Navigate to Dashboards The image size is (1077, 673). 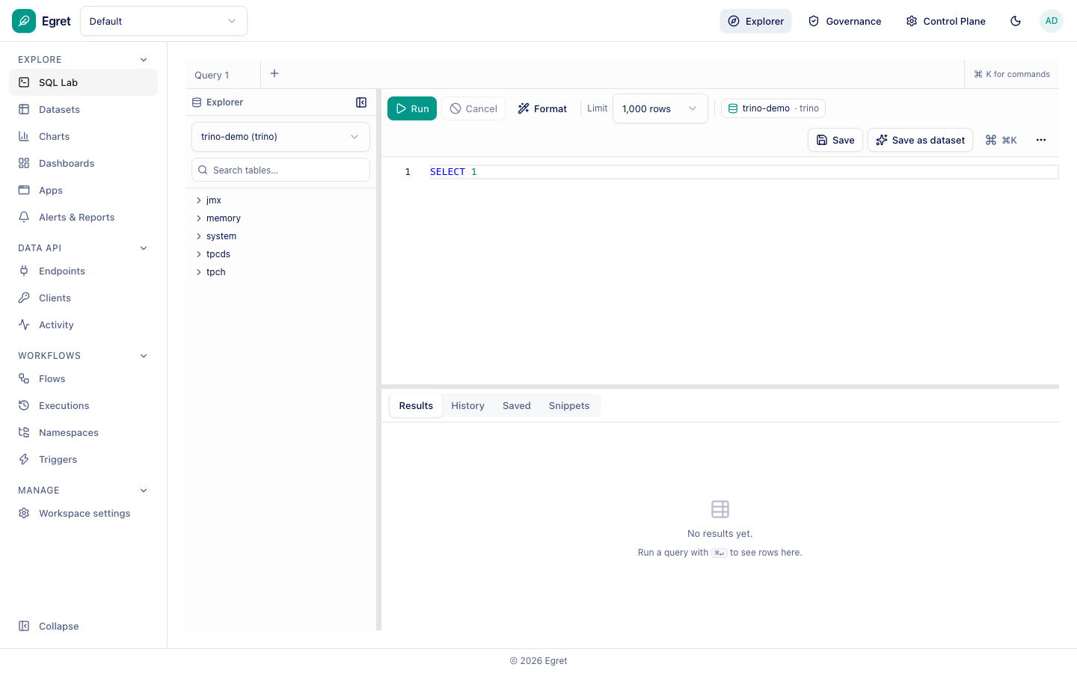[x=83, y=163]
